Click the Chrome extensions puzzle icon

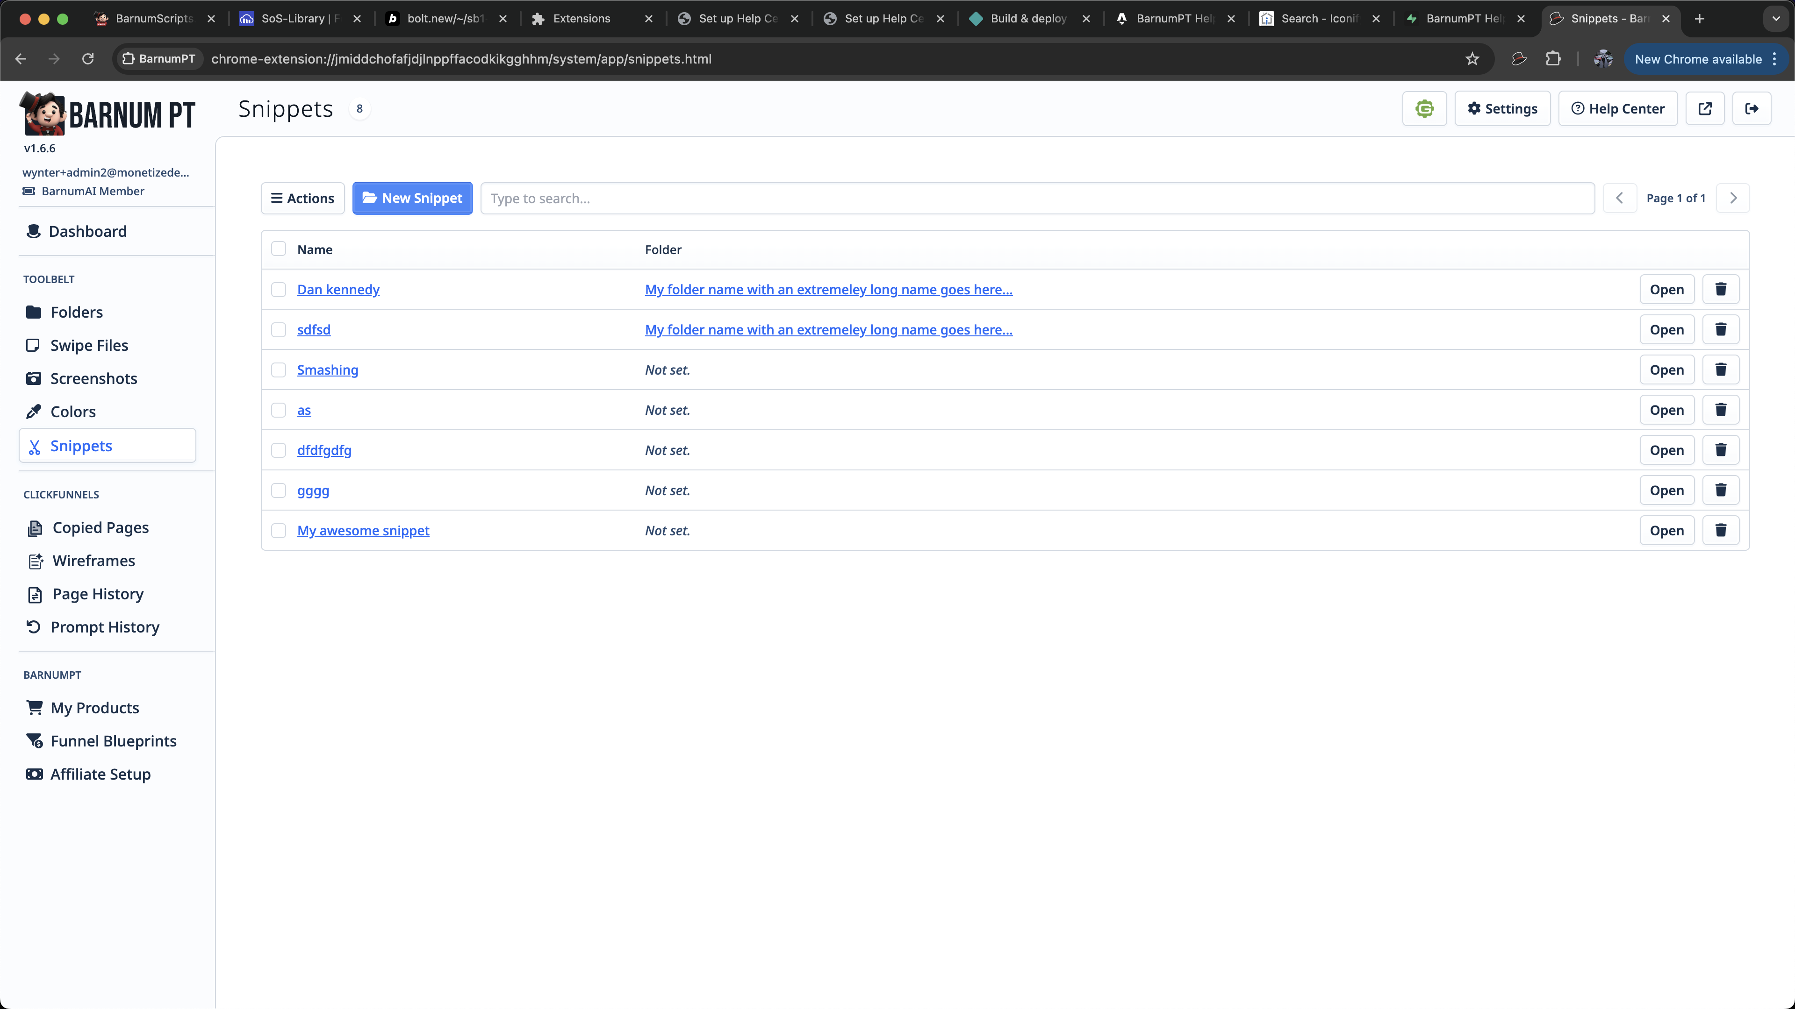click(1552, 58)
